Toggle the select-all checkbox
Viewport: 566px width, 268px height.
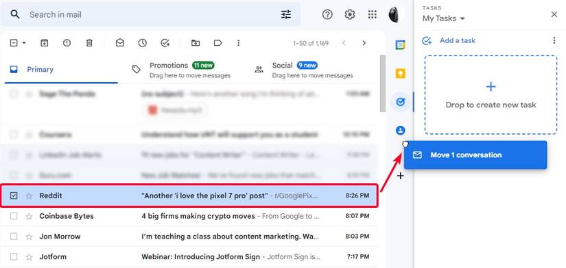(14, 43)
